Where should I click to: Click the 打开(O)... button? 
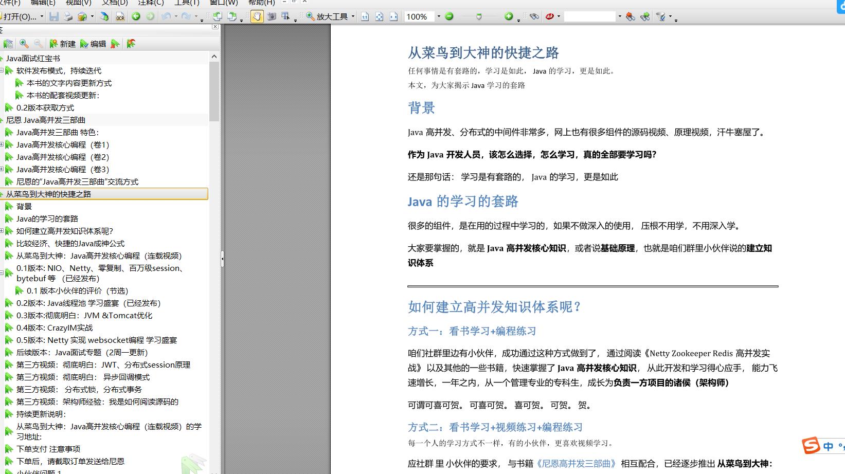[19, 16]
